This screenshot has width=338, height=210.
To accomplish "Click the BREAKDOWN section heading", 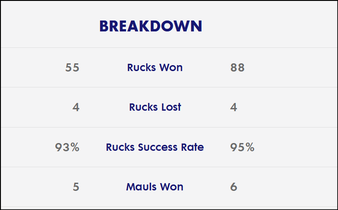I will 151,26.
